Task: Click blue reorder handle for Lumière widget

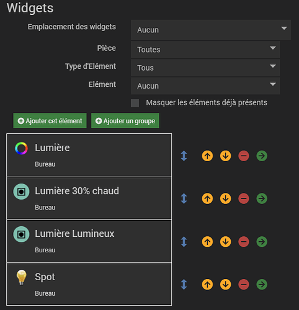Action: click(x=184, y=156)
